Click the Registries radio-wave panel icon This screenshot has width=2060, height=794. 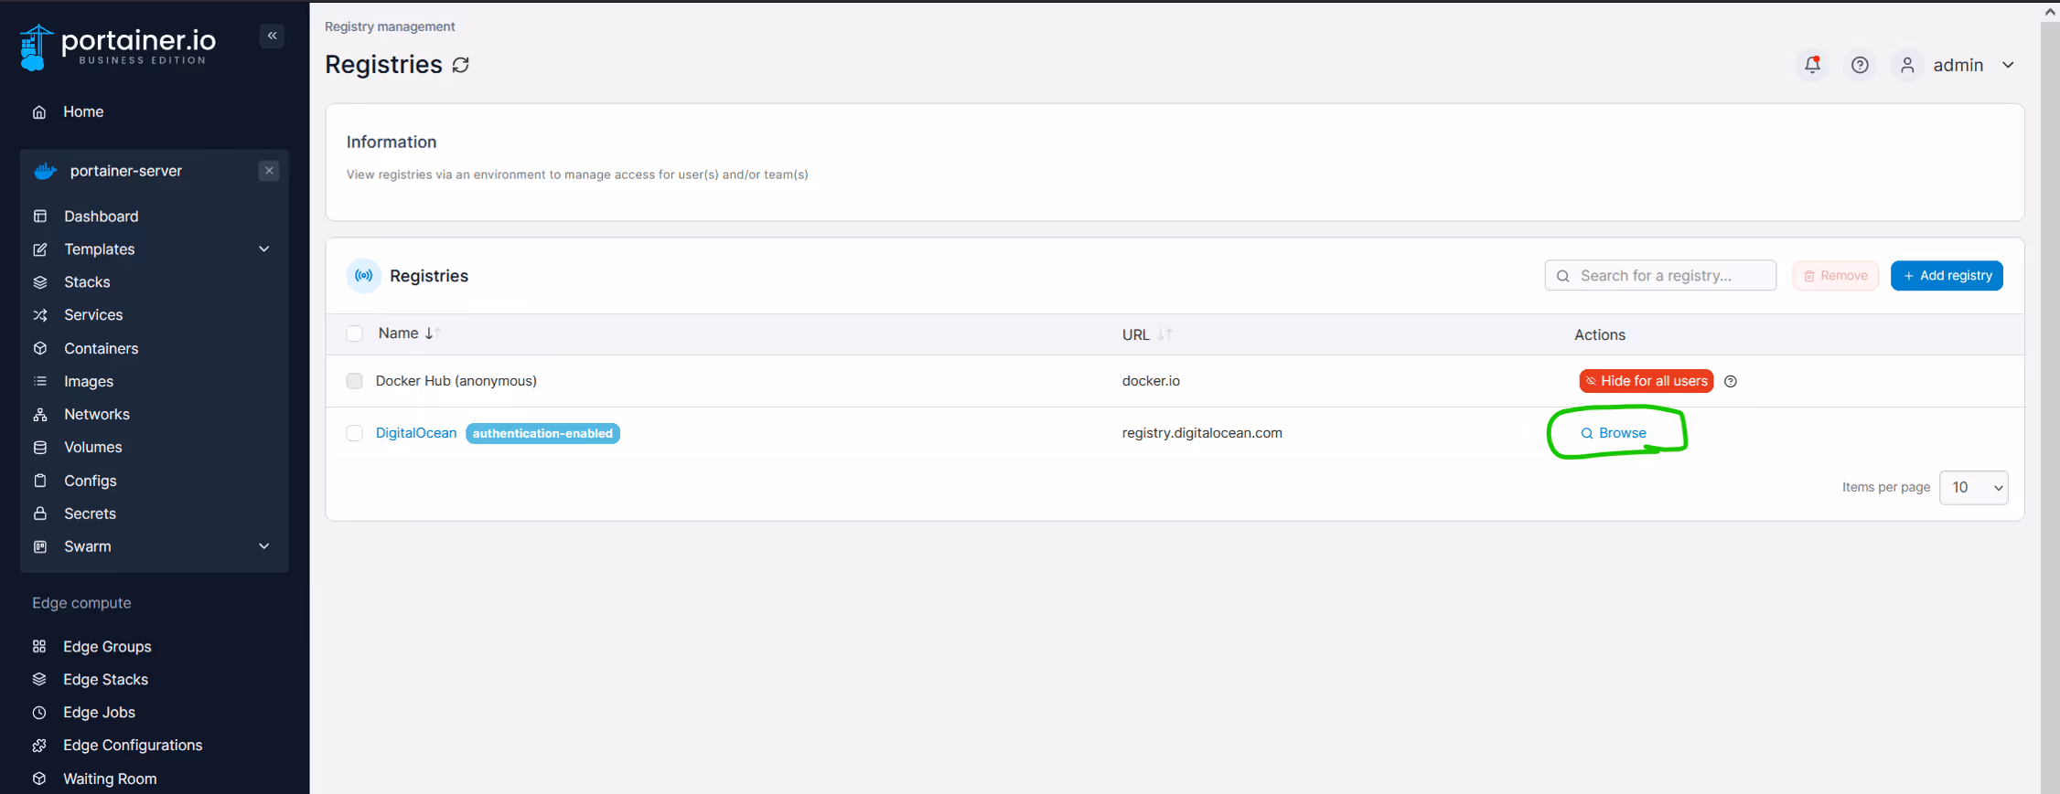[x=364, y=275]
